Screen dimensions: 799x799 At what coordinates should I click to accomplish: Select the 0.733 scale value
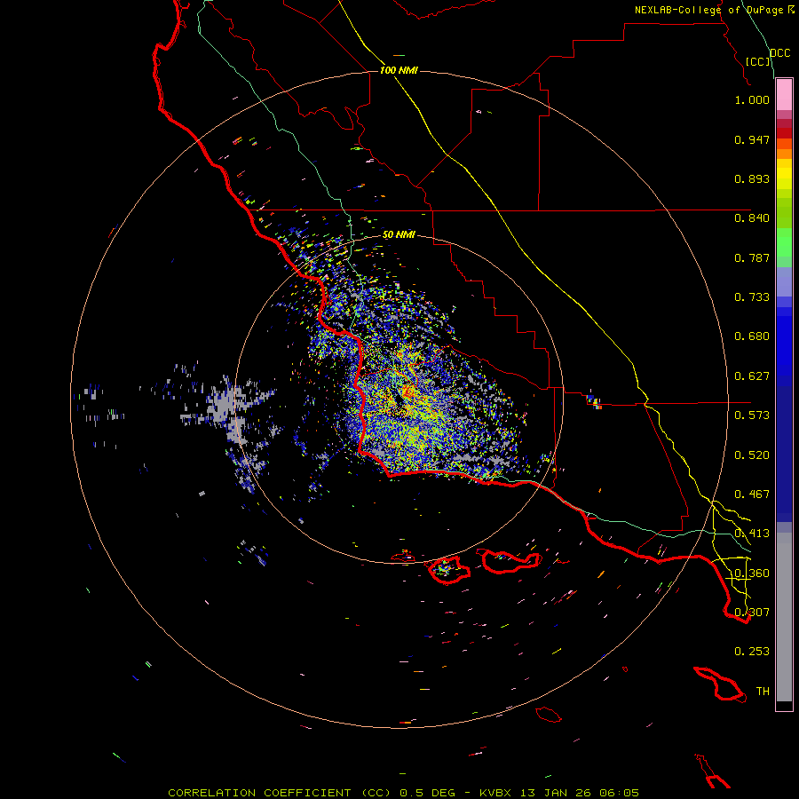pos(752,297)
